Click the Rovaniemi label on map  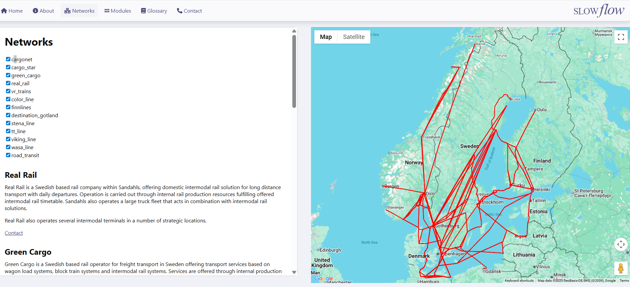coord(547,82)
